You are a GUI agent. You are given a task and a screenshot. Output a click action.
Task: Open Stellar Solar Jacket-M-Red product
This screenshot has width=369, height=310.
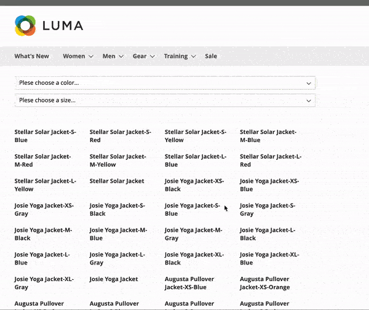pos(42,161)
